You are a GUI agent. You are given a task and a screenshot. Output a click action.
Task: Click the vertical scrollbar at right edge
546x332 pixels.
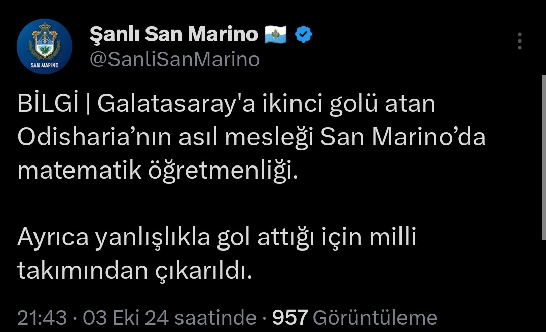pos(543,157)
